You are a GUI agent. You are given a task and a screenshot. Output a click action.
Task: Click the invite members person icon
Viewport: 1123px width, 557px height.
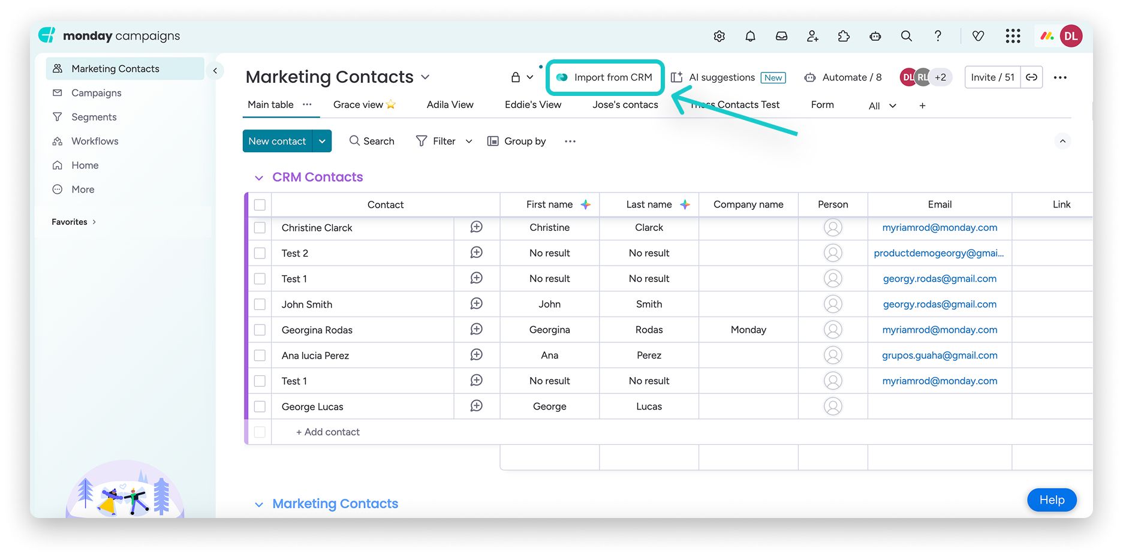pyautogui.click(x=812, y=37)
